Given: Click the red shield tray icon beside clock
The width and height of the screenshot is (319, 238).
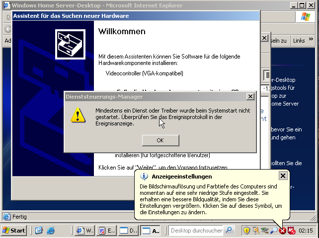Looking at the screenshot, I should point(292,231).
